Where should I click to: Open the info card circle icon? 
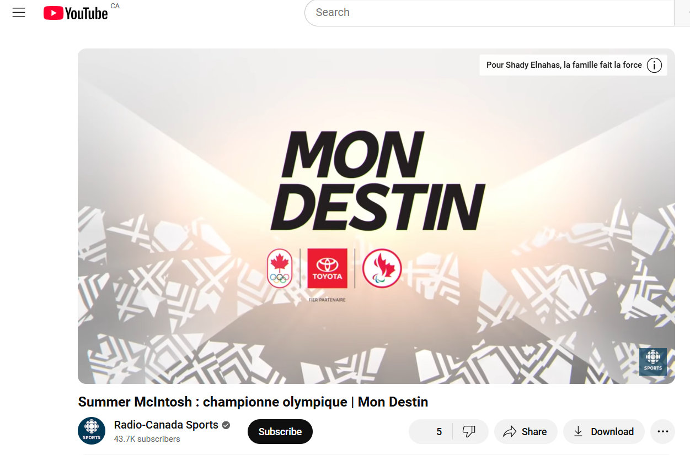654,65
